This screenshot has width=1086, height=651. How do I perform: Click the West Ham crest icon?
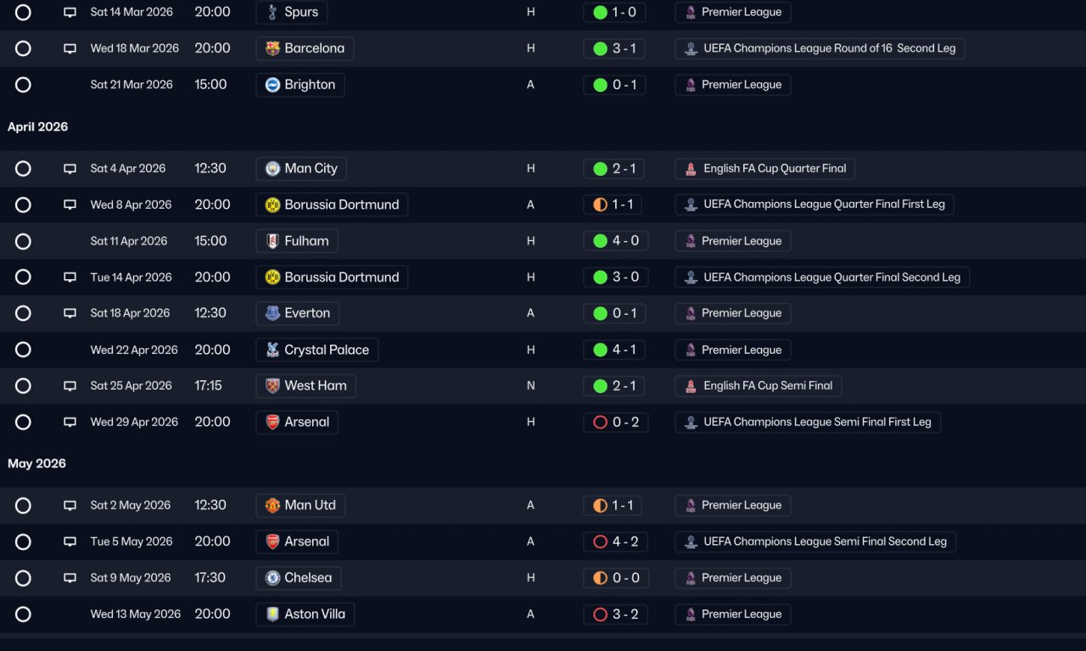tap(272, 386)
